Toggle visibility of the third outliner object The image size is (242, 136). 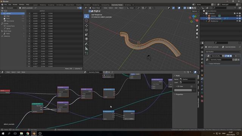pyautogui.click(x=237, y=21)
